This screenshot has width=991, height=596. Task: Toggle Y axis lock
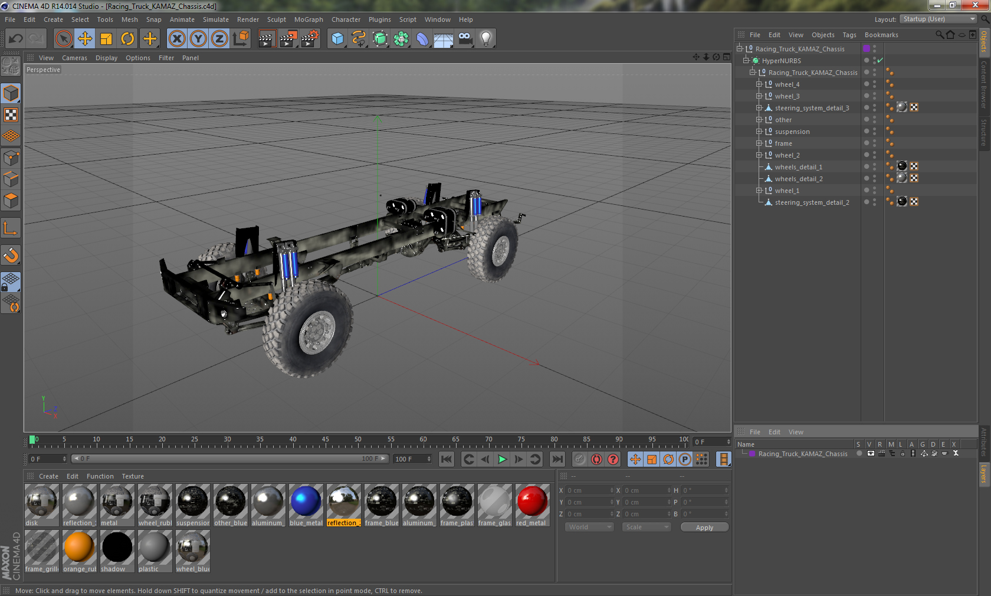(x=198, y=39)
